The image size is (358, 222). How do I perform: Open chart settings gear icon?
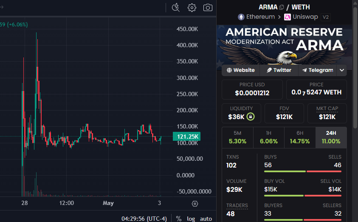pos(192,8)
